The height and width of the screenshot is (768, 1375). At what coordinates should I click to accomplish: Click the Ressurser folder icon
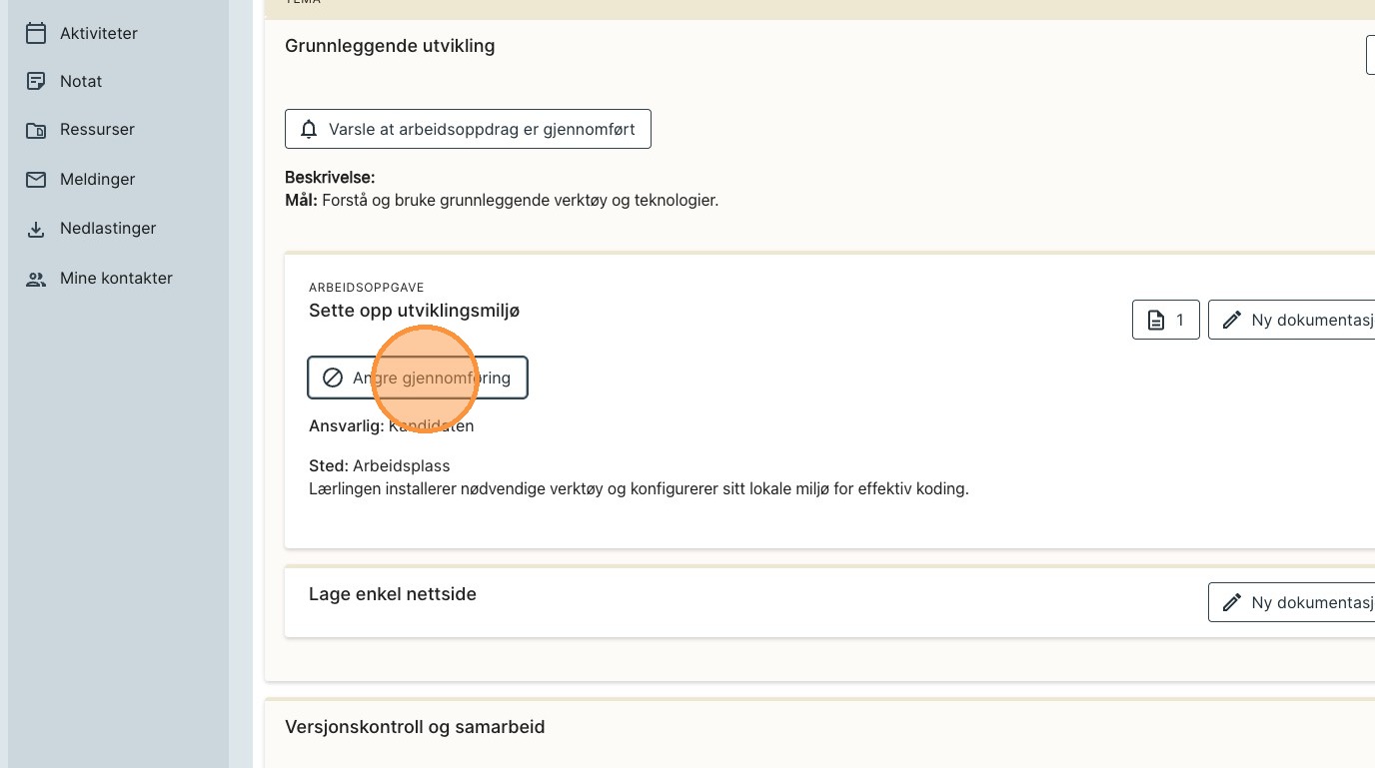pos(36,130)
